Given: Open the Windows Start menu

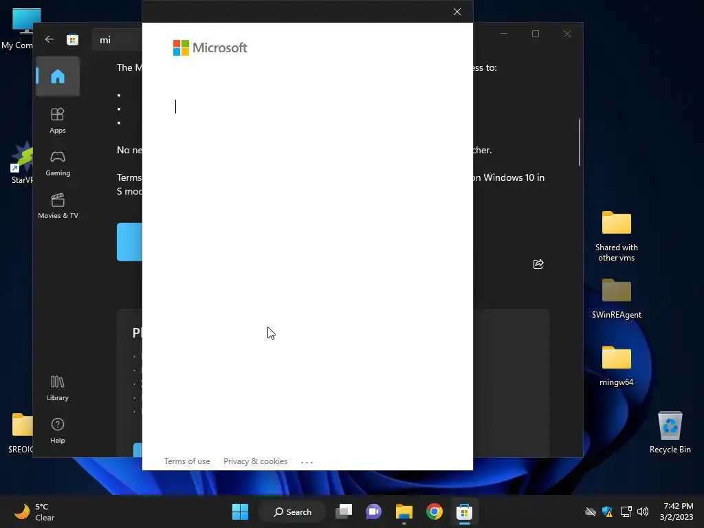Looking at the screenshot, I should pos(240,511).
